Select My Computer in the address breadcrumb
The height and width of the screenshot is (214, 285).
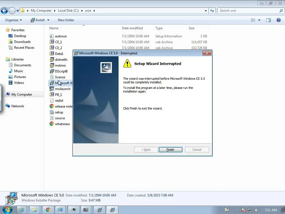coord(41,11)
